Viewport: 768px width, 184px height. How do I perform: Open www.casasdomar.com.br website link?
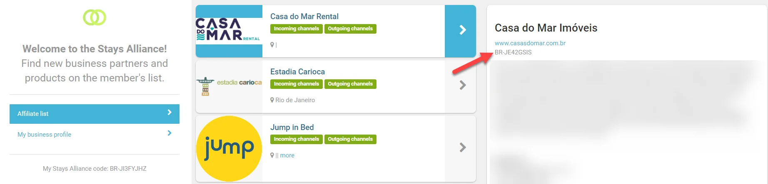tap(530, 43)
